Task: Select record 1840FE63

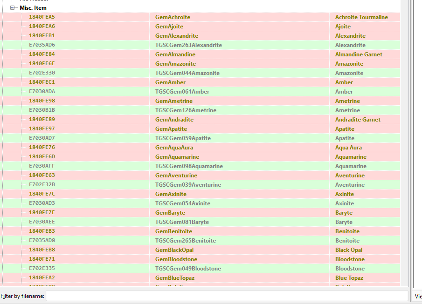Action: (x=42, y=175)
